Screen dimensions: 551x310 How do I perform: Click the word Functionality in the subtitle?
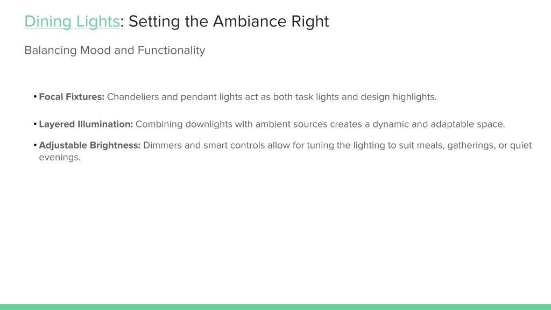click(x=171, y=50)
